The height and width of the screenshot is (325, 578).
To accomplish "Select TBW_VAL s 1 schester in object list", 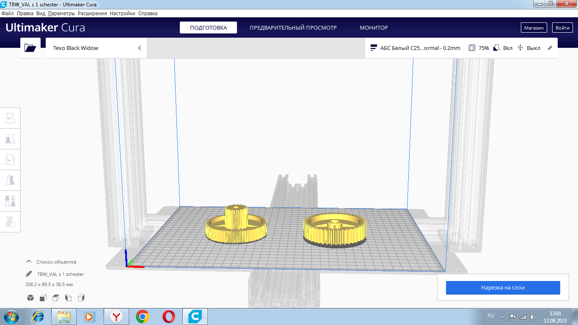I will pos(61,274).
